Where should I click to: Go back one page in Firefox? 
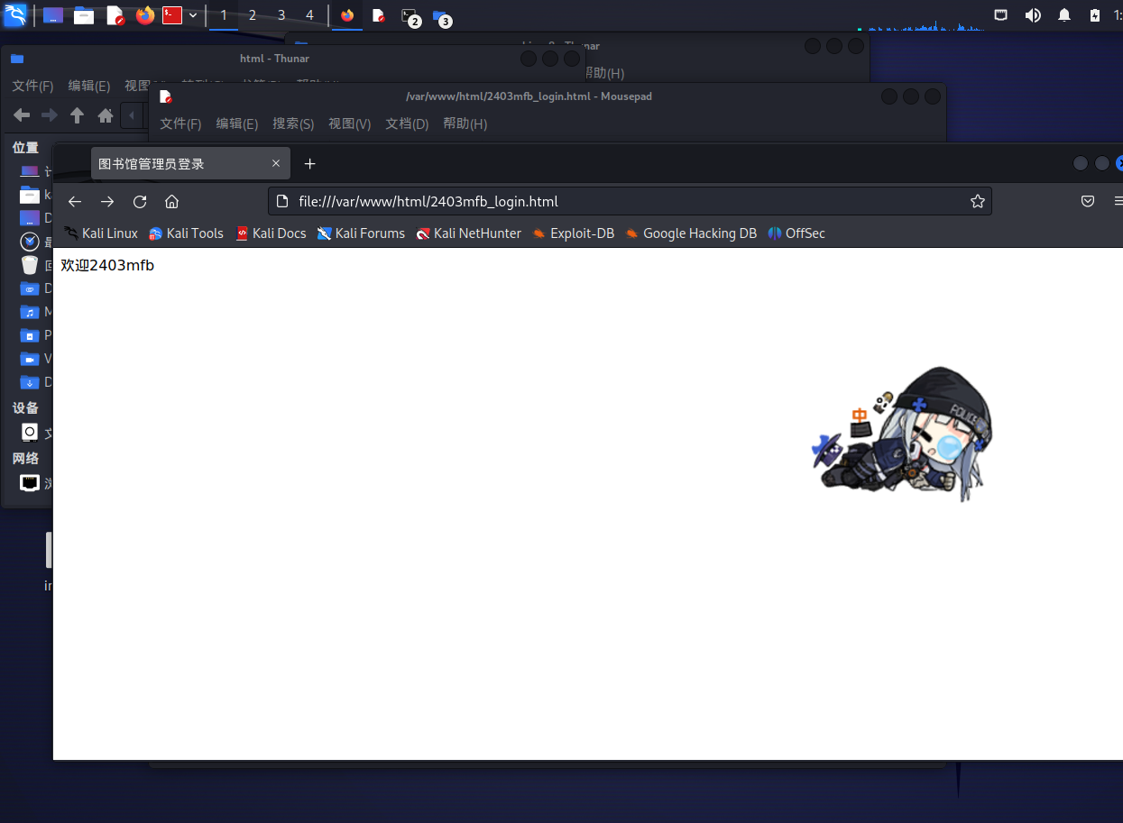(75, 201)
